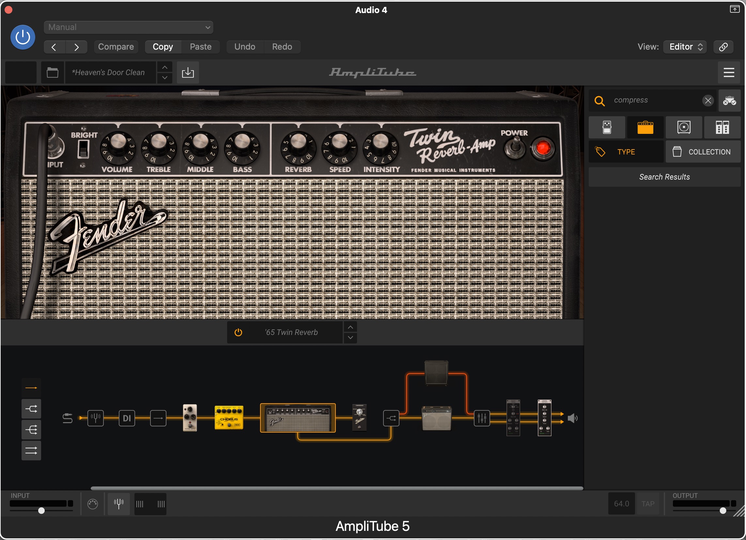
Task: Click the Redo button
Action: click(282, 47)
